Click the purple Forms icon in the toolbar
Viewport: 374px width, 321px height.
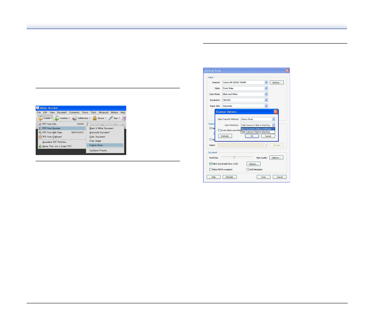click(124, 118)
